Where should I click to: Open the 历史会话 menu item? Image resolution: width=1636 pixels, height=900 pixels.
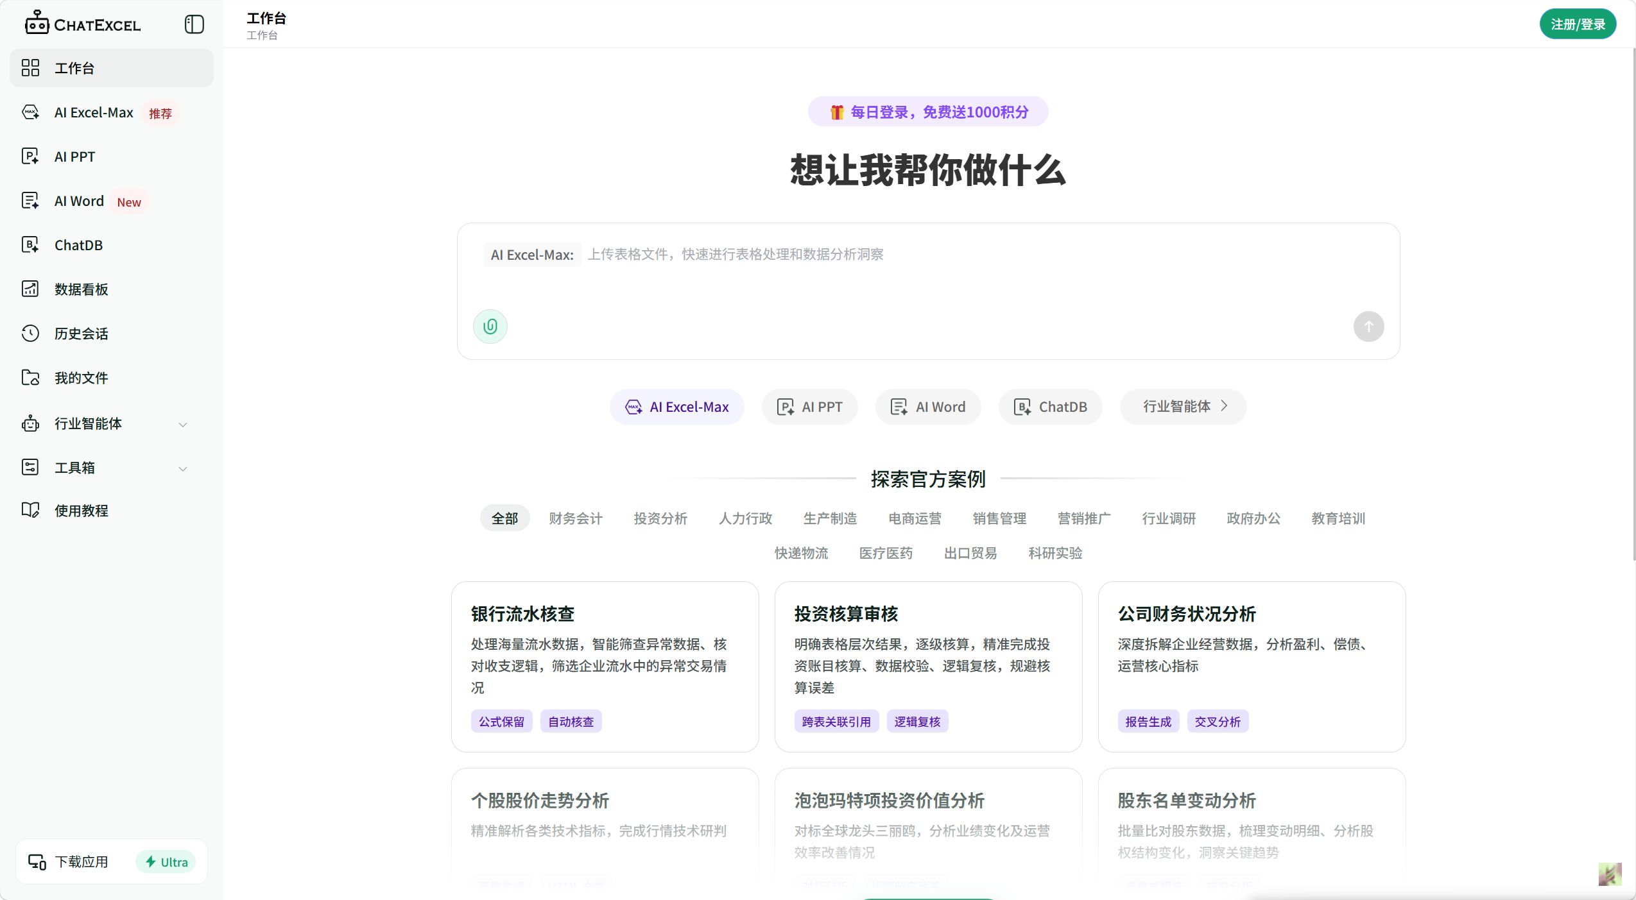click(111, 334)
